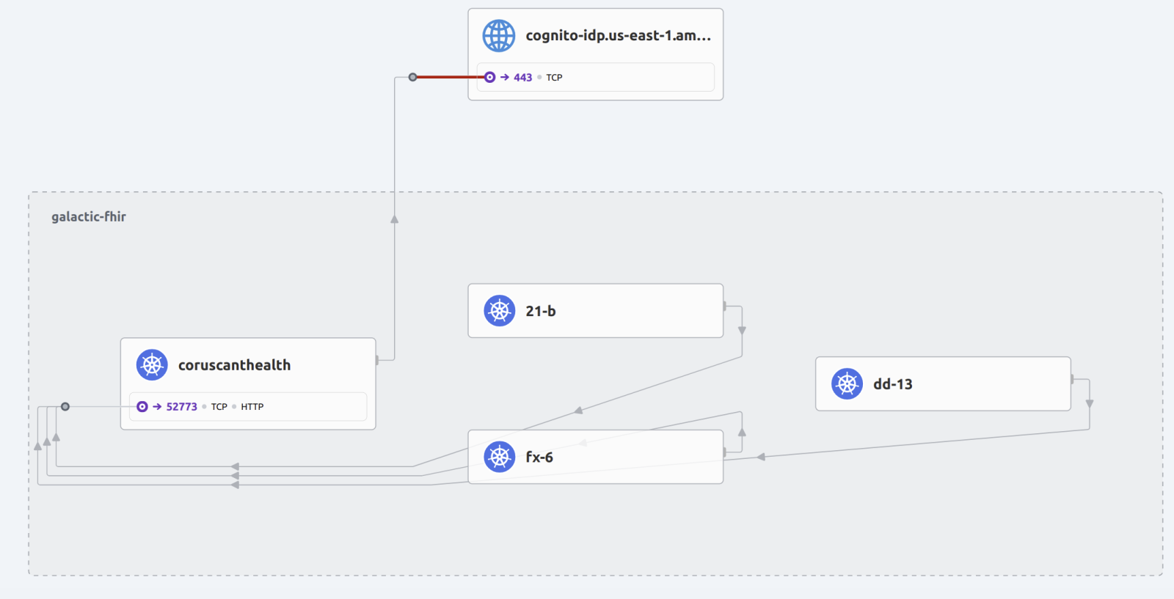Click the galactic-fhir namespace label
The height and width of the screenshot is (599, 1174).
[x=89, y=217]
